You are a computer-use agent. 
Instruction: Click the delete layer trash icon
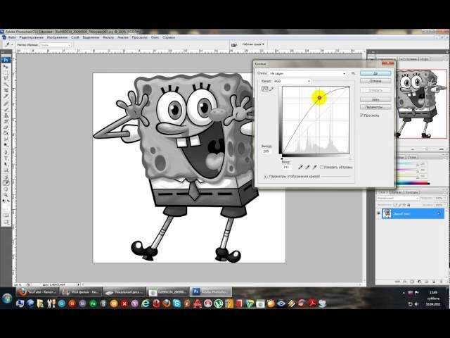tap(441, 282)
